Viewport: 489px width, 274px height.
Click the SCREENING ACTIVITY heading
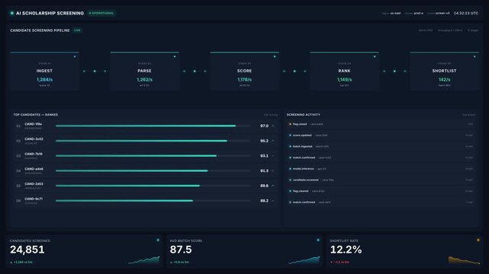[x=304, y=115]
